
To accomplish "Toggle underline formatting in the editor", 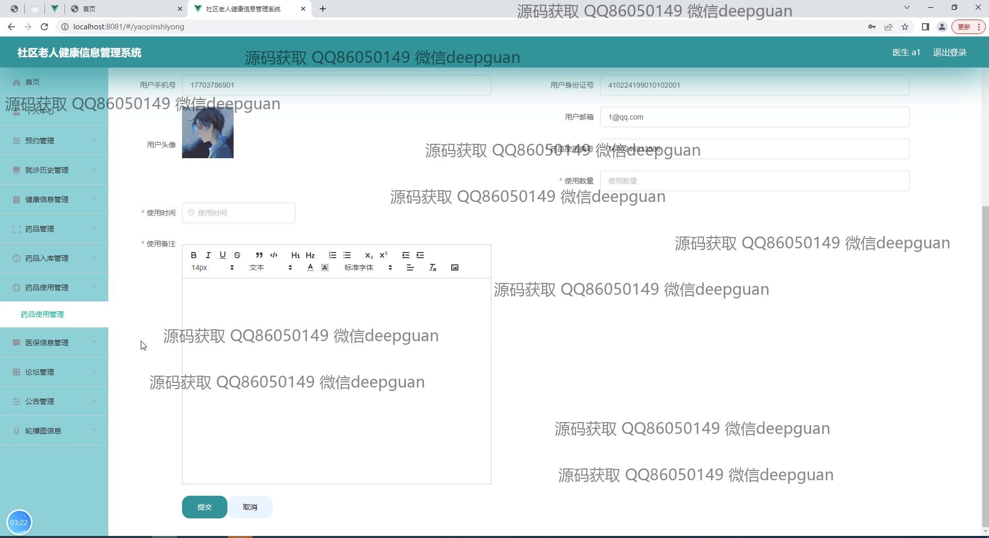I will (222, 255).
